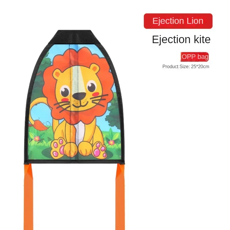This screenshot has width=230, height=230.
Task: Click the lion's black nose
Action: [x=79, y=96]
